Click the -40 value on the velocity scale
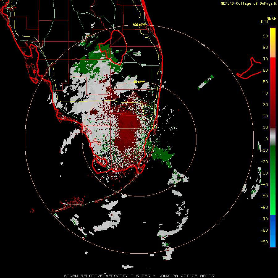The height and width of the screenshot is (278, 278). (264, 185)
